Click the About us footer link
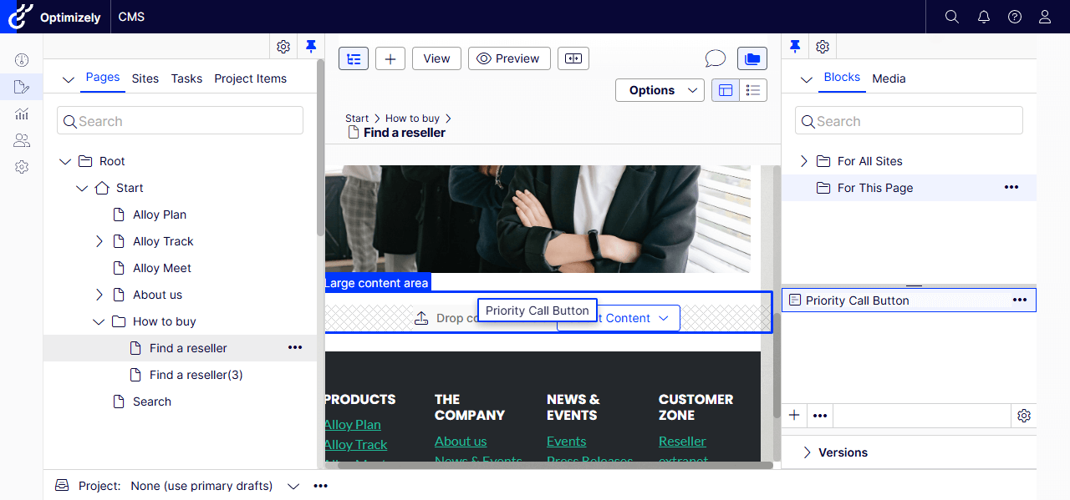This screenshot has height=500, width=1070. point(460,441)
